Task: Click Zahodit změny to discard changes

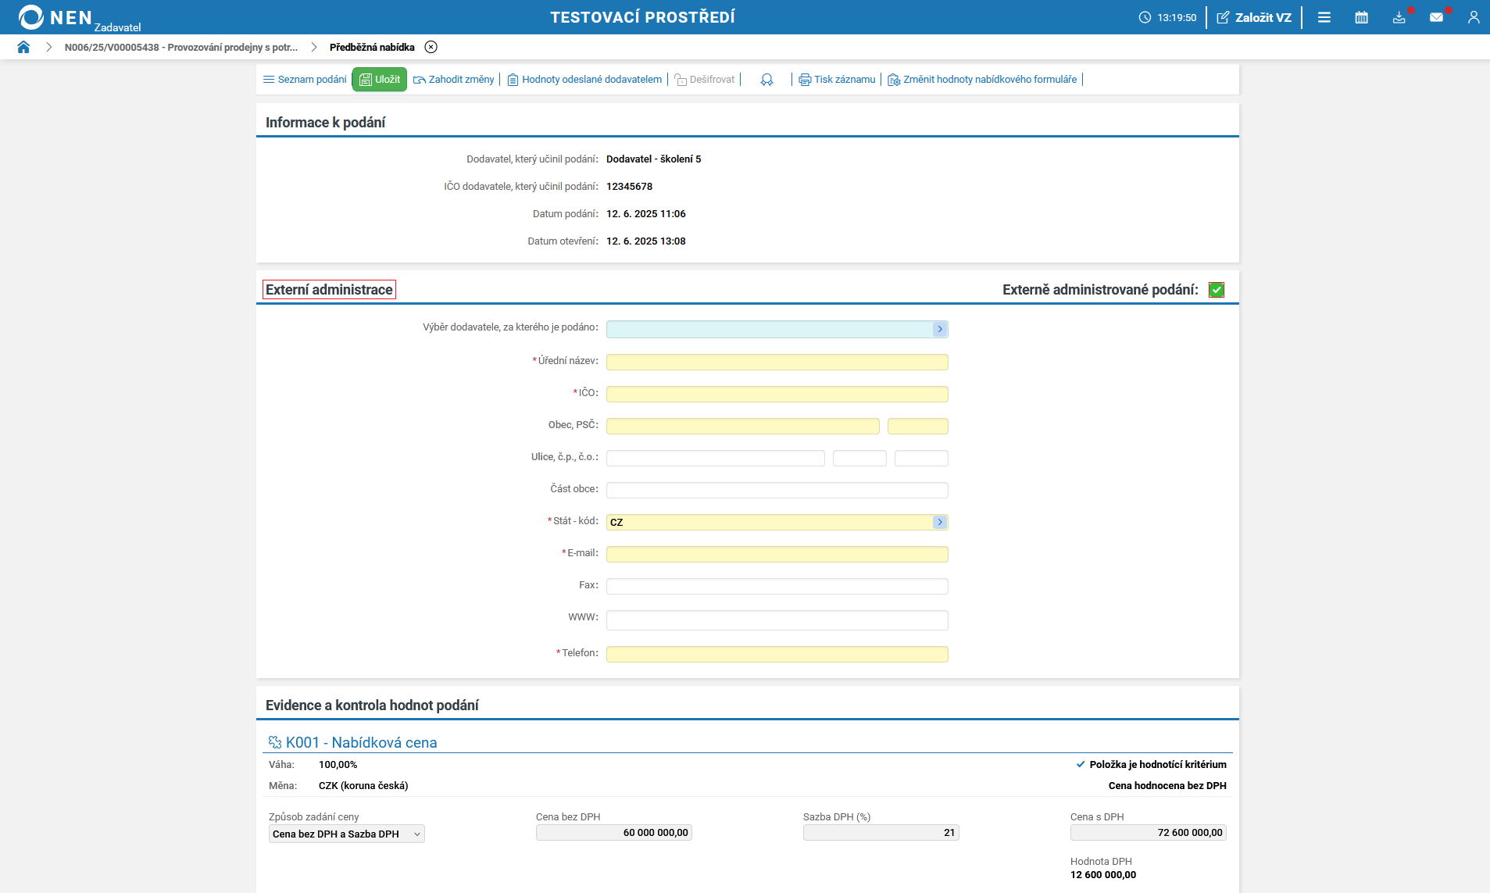Action: tap(454, 80)
